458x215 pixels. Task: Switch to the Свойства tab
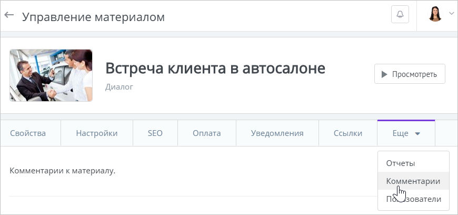(28, 133)
